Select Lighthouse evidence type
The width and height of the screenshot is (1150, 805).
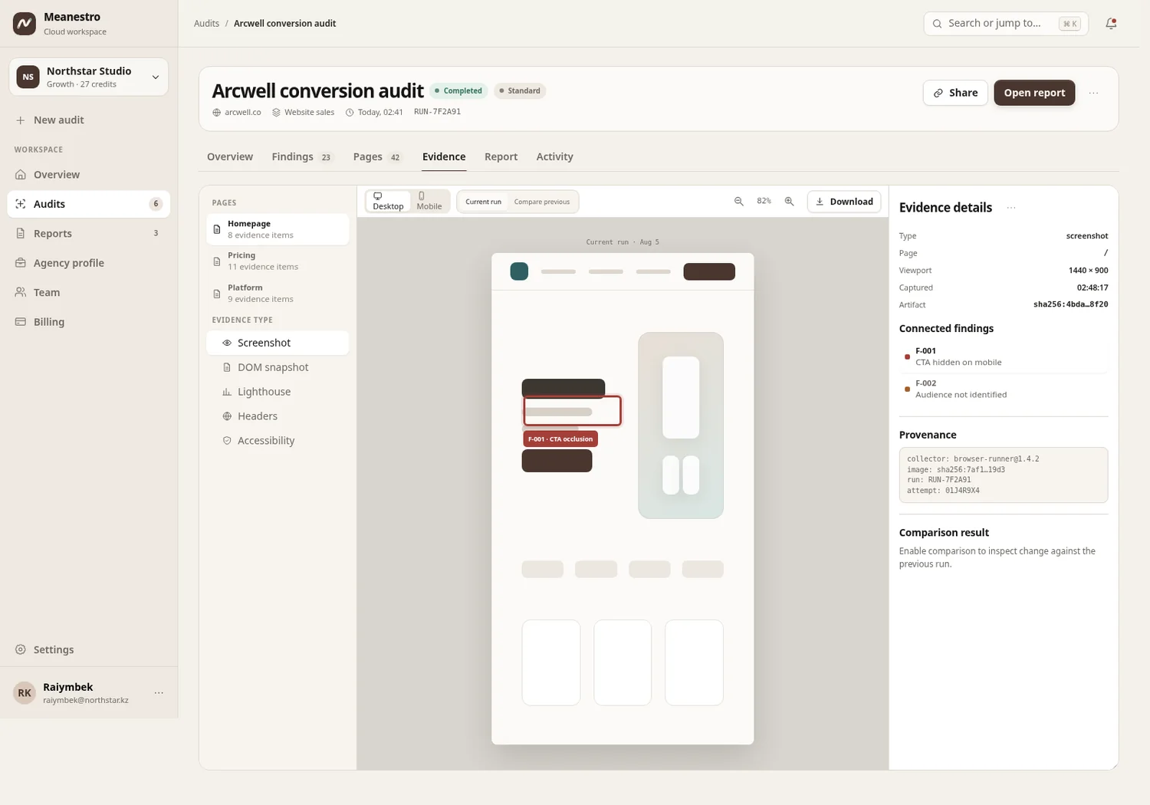pos(278,392)
